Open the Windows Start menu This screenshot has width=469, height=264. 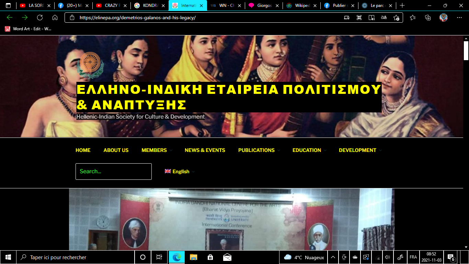pyautogui.click(x=8, y=257)
